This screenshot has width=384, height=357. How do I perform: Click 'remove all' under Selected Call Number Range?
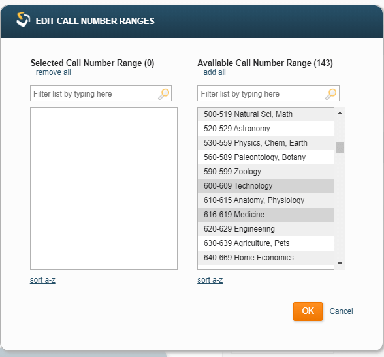coord(54,72)
